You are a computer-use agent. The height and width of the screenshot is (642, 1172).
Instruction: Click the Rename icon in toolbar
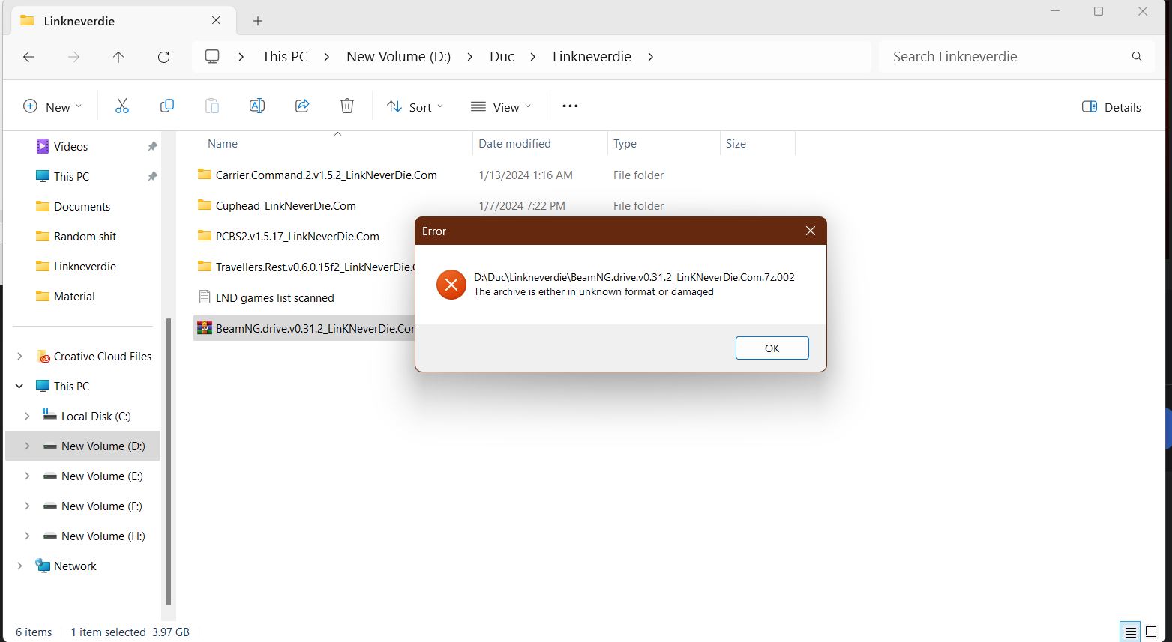click(x=257, y=106)
